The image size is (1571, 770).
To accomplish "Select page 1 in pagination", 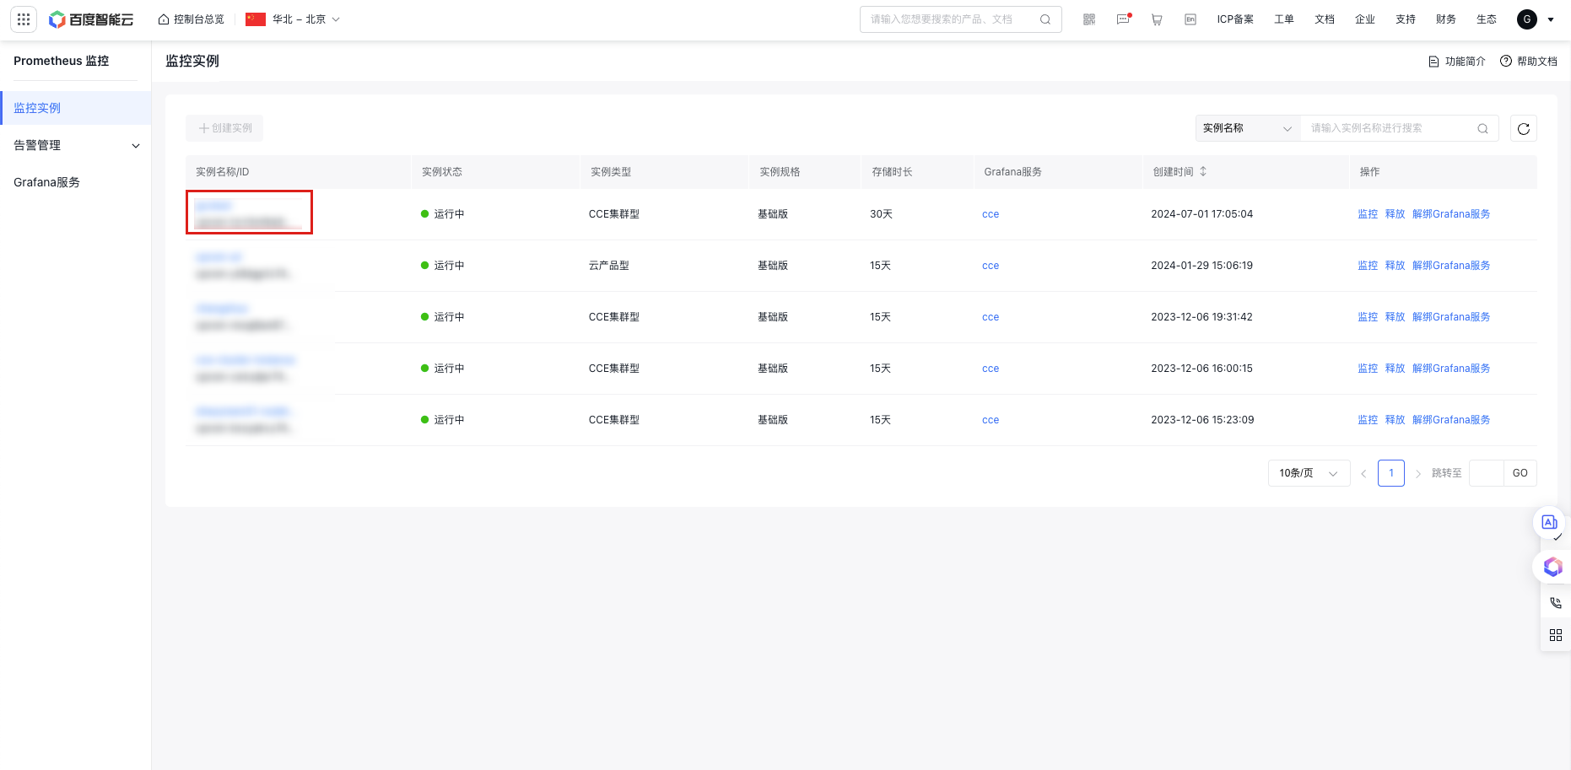I will [1391, 473].
